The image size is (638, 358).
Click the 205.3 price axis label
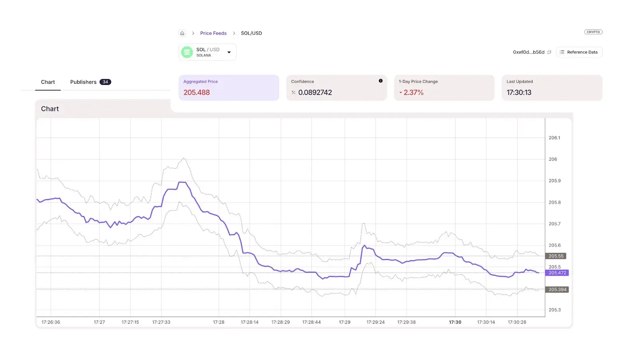click(x=555, y=309)
